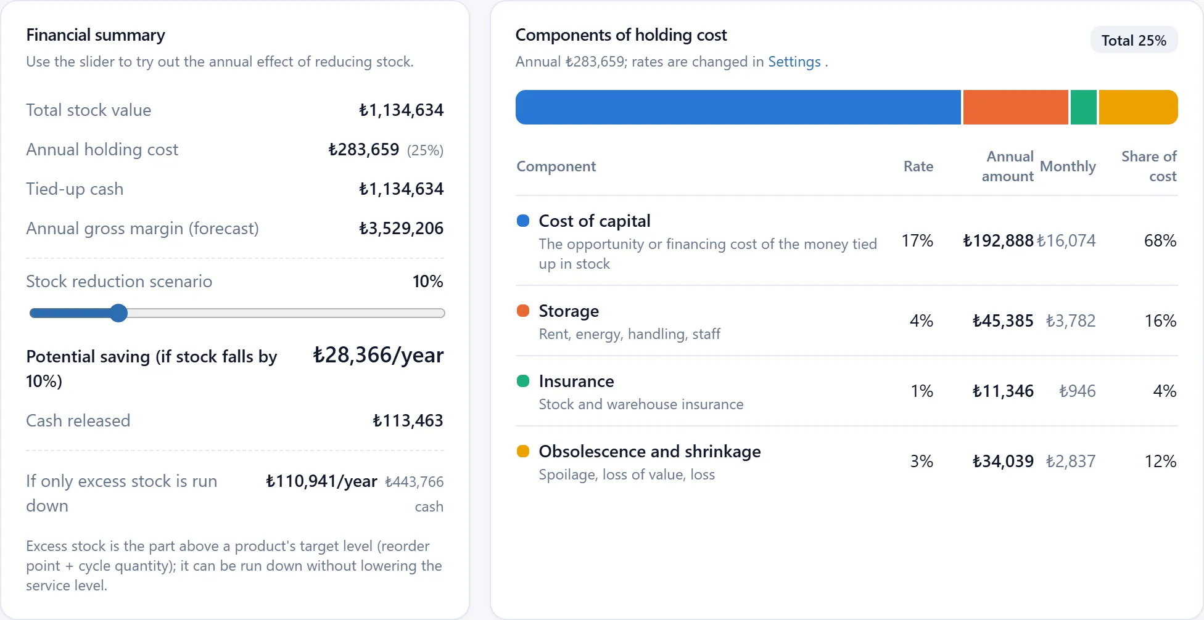The width and height of the screenshot is (1204, 620).
Task: Click the blue dot beside Cost of capital
Action: point(523,221)
